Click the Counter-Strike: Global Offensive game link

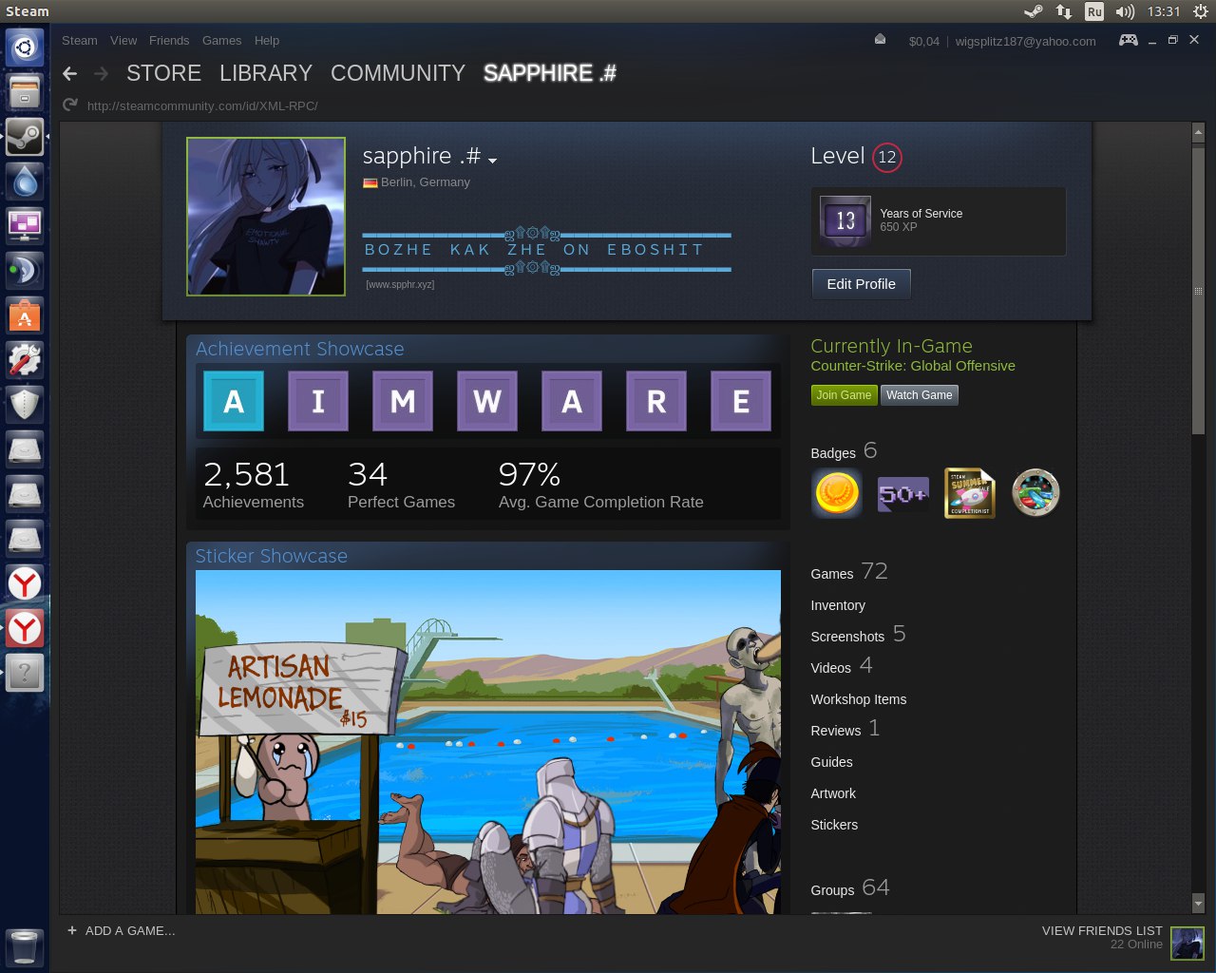913,366
